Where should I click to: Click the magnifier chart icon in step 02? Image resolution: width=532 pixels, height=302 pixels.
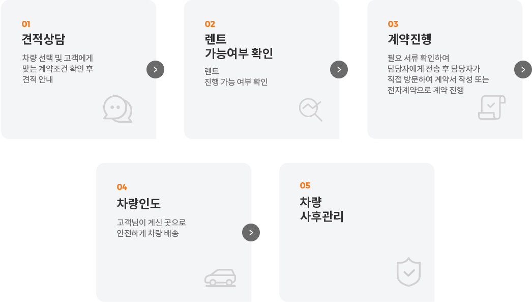click(310, 109)
